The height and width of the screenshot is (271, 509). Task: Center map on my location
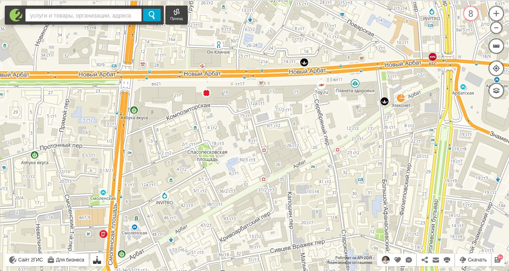coord(496,68)
